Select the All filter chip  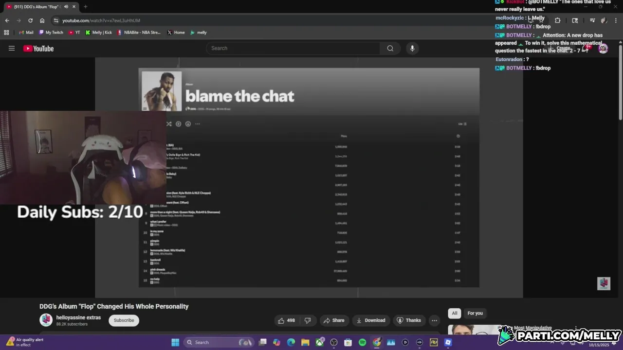454,313
